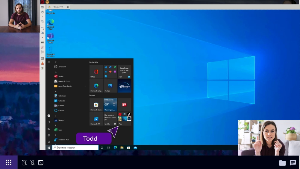Click the Windows Start button

click(49, 148)
